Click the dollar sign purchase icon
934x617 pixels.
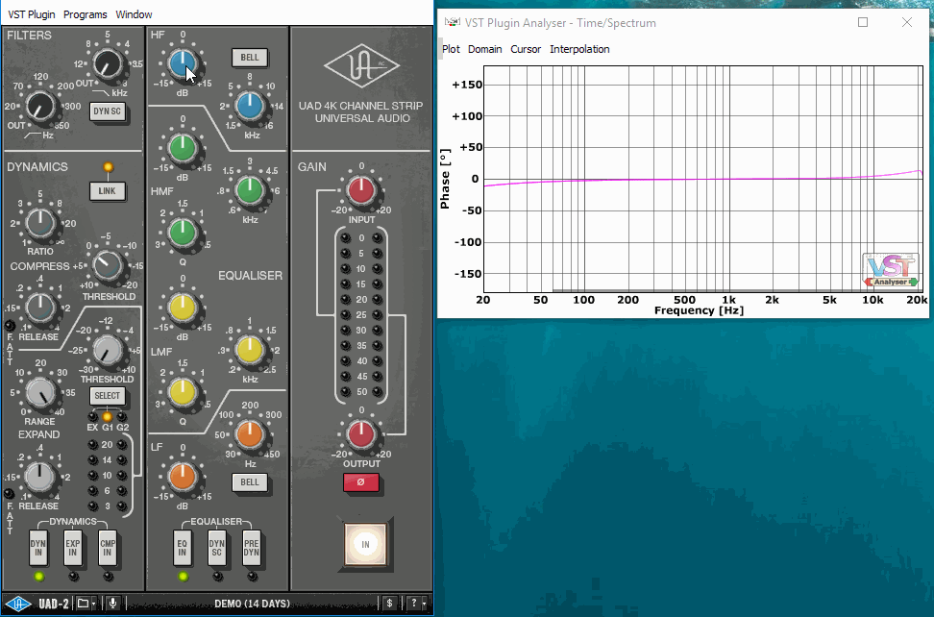(x=389, y=604)
